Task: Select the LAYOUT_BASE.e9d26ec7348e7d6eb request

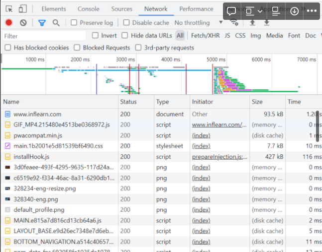Action: coord(161,231)
